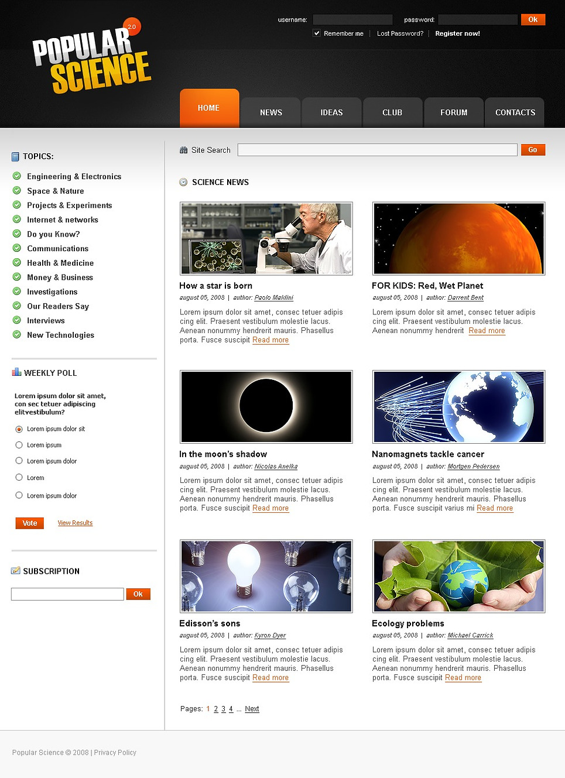Click green check beside Communications
565x778 pixels.
pyautogui.click(x=17, y=248)
